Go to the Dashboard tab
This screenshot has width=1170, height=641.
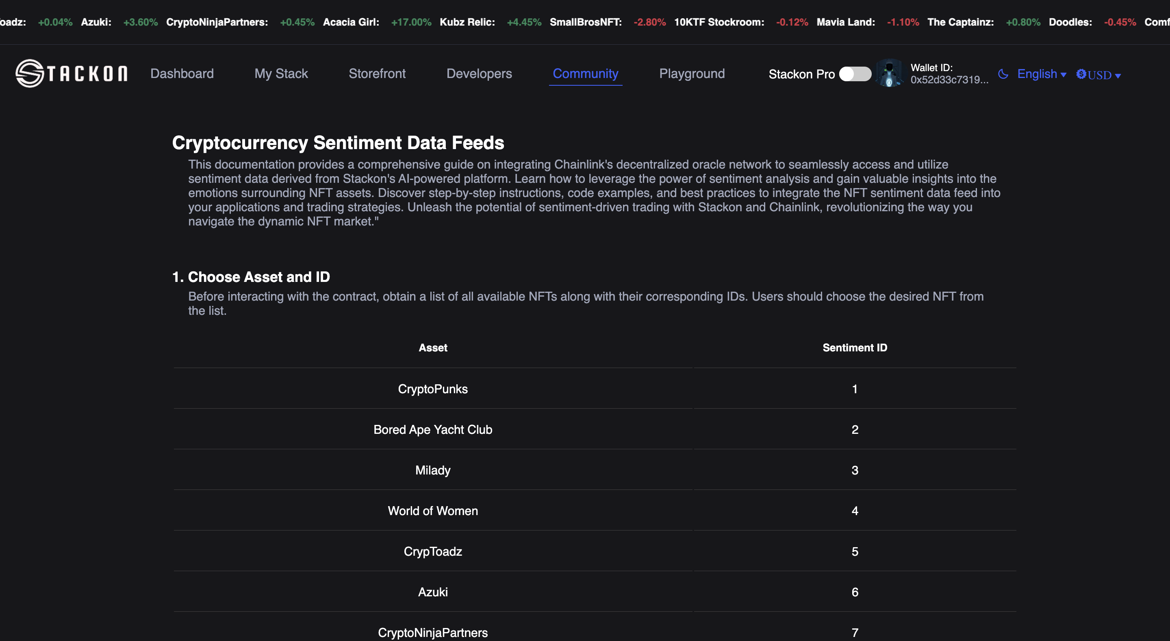pos(182,74)
